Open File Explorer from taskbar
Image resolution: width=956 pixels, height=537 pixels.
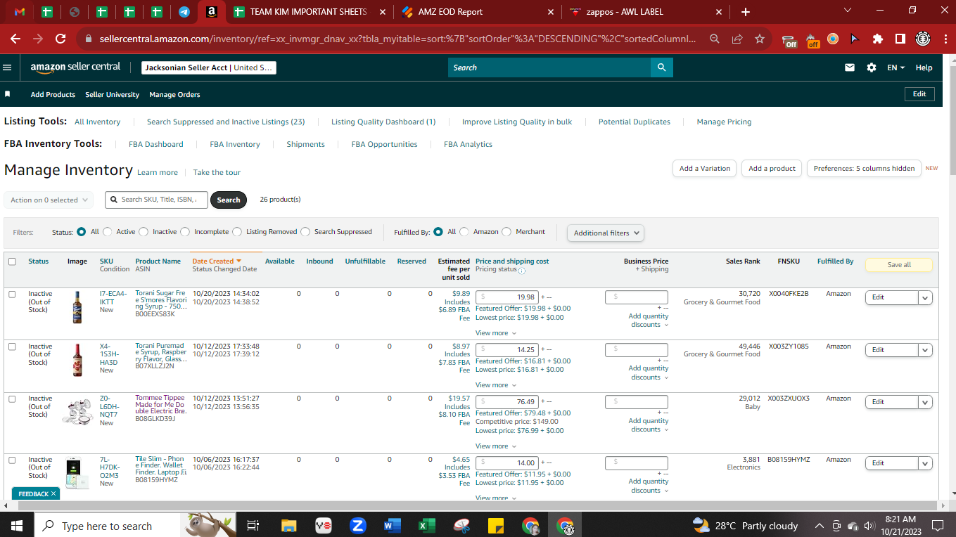(x=288, y=526)
